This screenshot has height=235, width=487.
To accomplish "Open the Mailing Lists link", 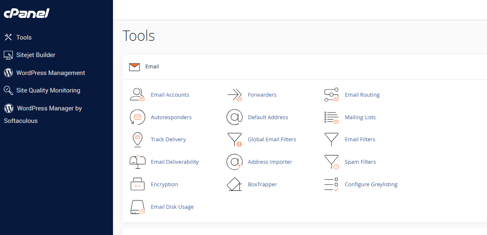I will pyautogui.click(x=360, y=117).
